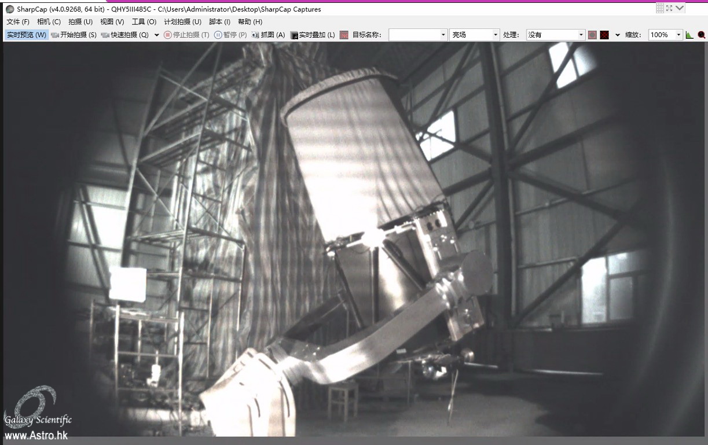This screenshot has height=445, width=708.
Task: Open the 缩放 100% zoom dropdown
Action: (665, 35)
